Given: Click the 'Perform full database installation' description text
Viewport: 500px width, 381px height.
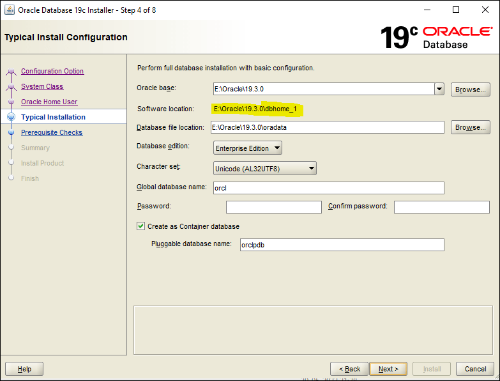Looking at the screenshot, I should pyautogui.click(x=226, y=68).
